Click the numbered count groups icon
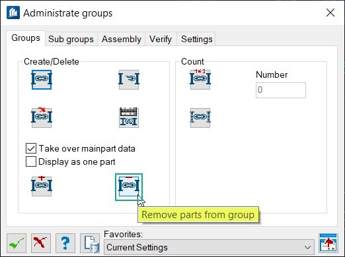 point(200,80)
